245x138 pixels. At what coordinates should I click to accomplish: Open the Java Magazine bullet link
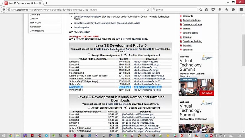(81, 27)
